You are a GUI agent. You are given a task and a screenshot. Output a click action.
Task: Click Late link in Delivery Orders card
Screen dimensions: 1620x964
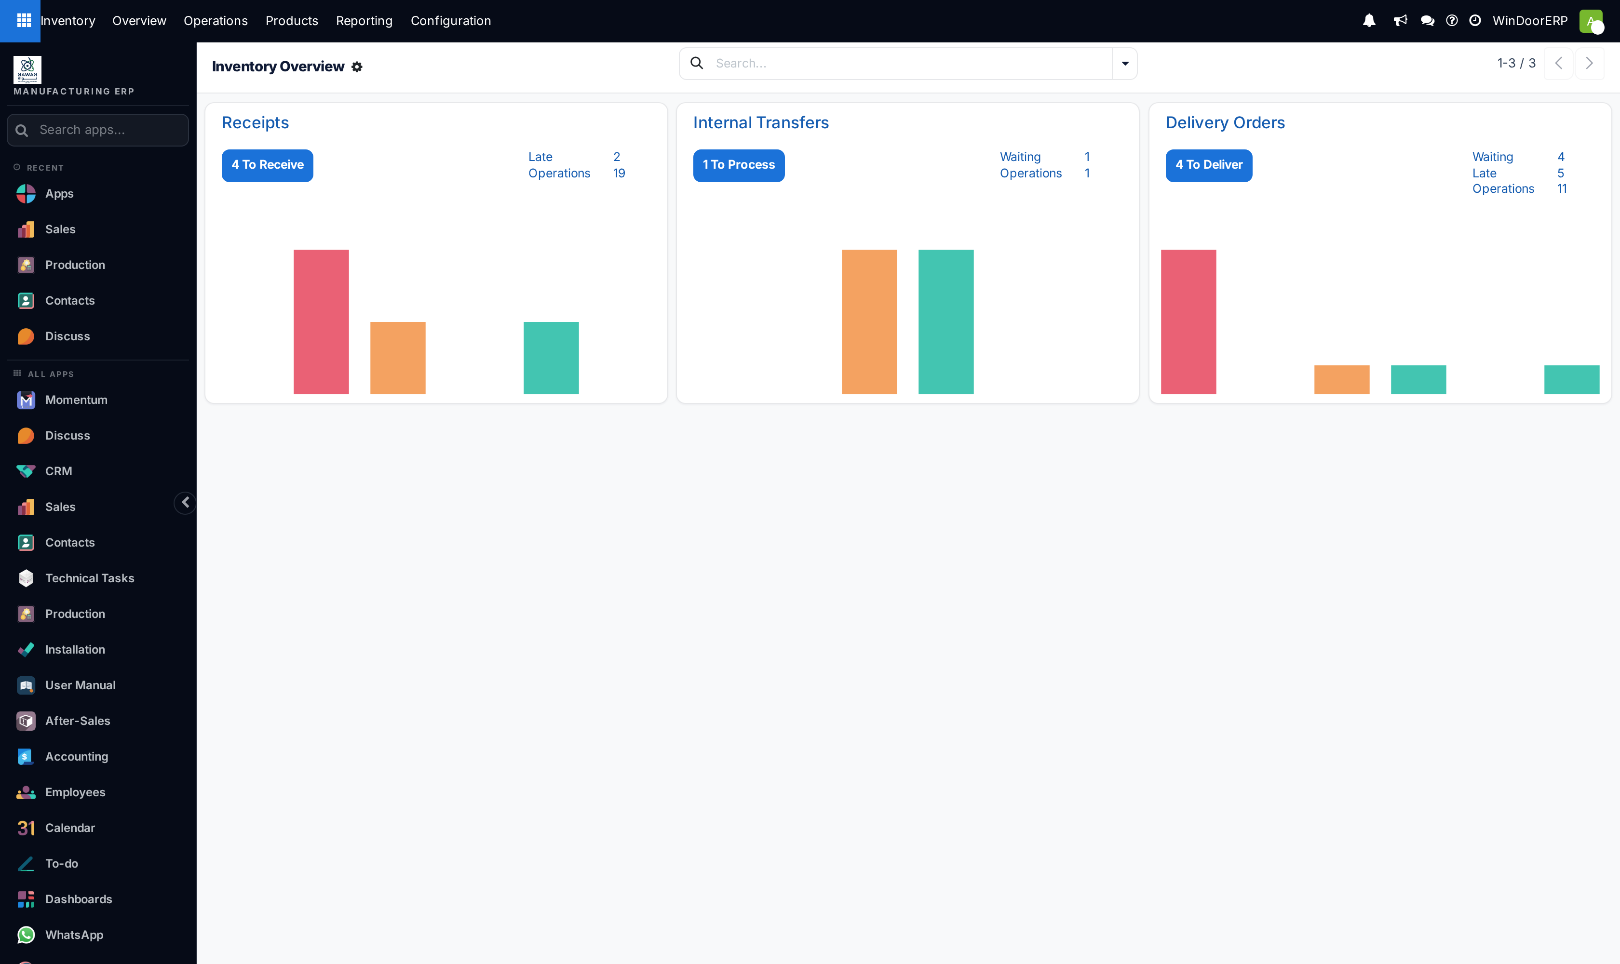pos(1484,174)
